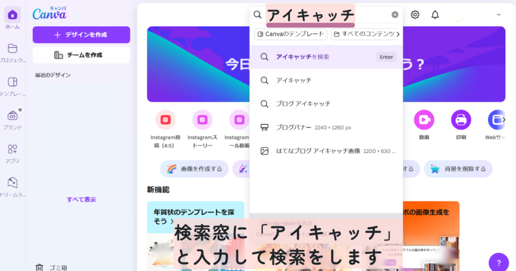Select the 印刷 print icon
Image resolution: width=516 pixels, height=271 pixels.
[x=461, y=120]
